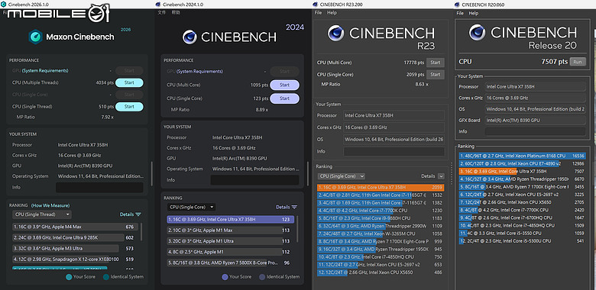Open the 文件 menu in Cinebench 2024

point(161,12)
